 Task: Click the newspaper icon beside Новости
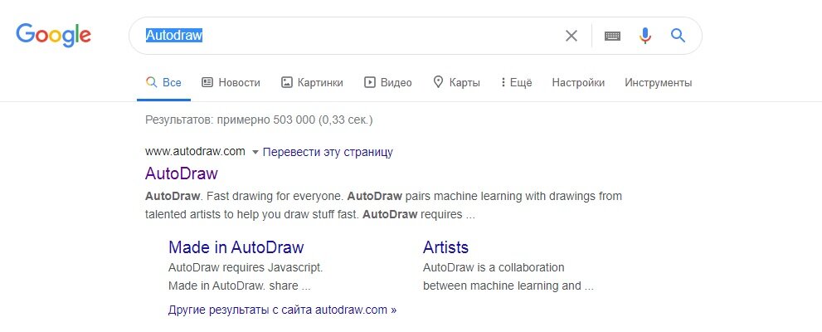pyautogui.click(x=207, y=82)
